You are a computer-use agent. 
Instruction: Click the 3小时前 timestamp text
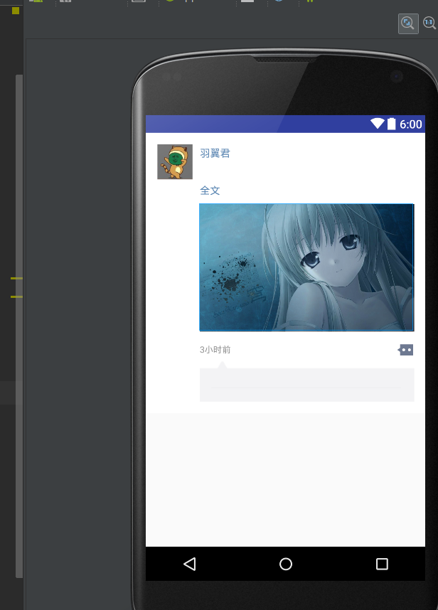coord(215,350)
